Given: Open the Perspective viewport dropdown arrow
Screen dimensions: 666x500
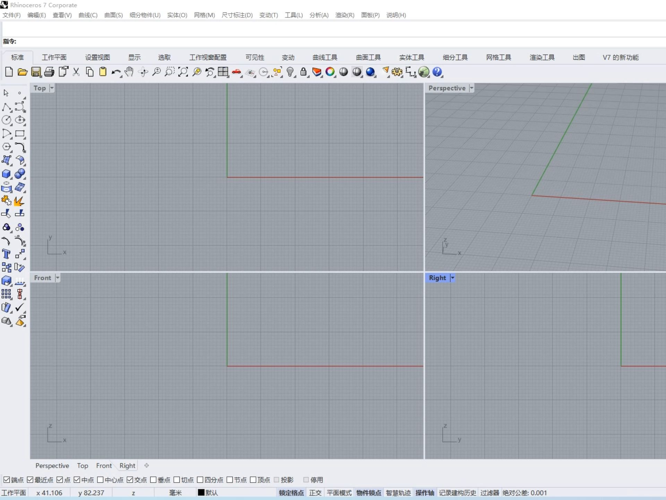Looking at the screenshot, I should click(x=471, y=88).
